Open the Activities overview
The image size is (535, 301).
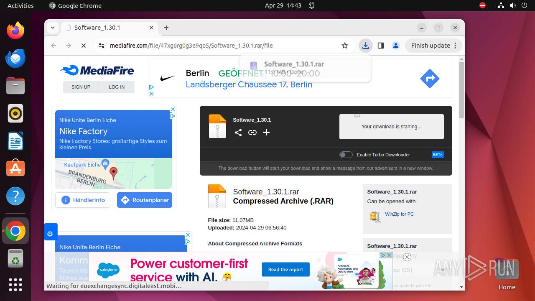tap(20, 5)
